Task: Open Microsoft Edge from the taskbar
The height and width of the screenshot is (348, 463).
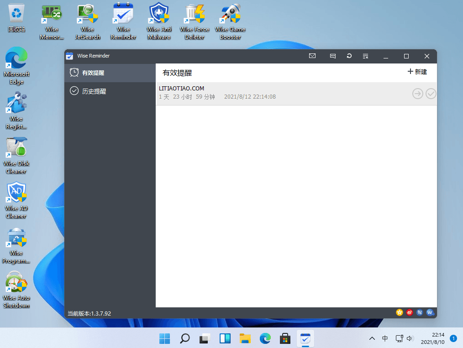Action: [x=265, y=338]
